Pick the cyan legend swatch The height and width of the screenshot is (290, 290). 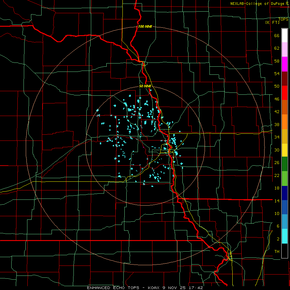[285, 236]
